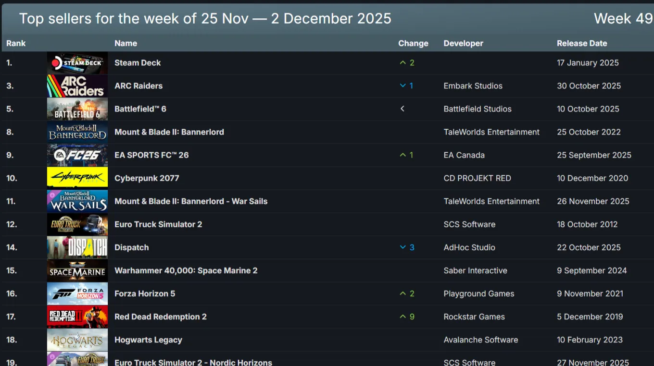Sort by the Release Date column header
Screen dimensions: 654x366
pyautogui.click(x=582, y=43)
